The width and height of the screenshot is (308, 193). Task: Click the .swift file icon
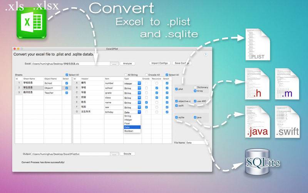tap(287, 122)
